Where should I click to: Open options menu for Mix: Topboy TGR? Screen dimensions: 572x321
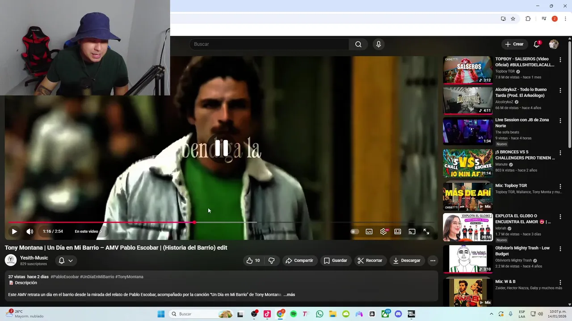[560, 186]
